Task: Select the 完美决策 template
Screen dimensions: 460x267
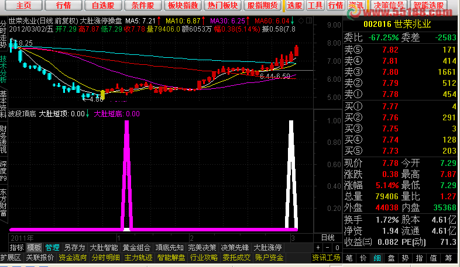Action: coord(202,248)
